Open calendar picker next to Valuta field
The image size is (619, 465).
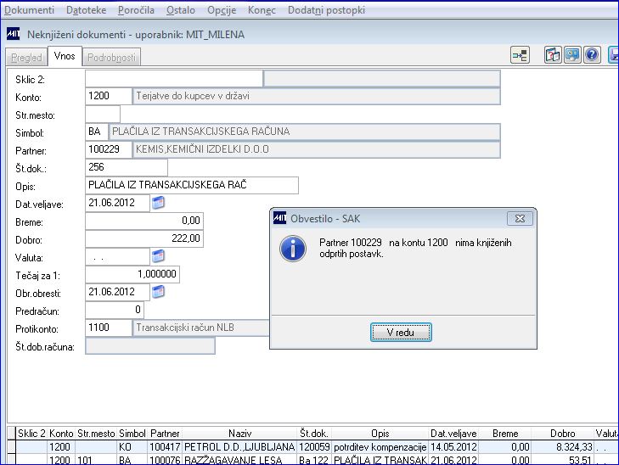(158, 256)
